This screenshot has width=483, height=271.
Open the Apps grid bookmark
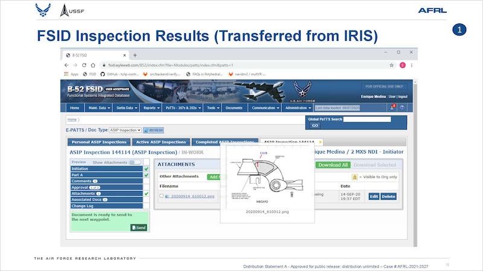pos(71,74)
